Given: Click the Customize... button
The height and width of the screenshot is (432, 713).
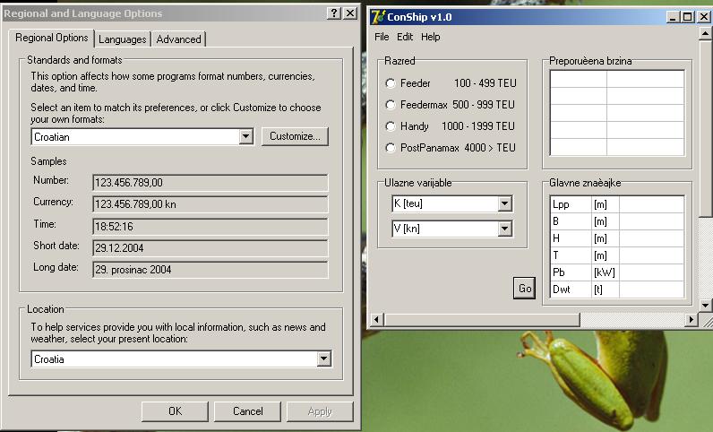Looking at the screenshot, I should (x=295, y=136).
